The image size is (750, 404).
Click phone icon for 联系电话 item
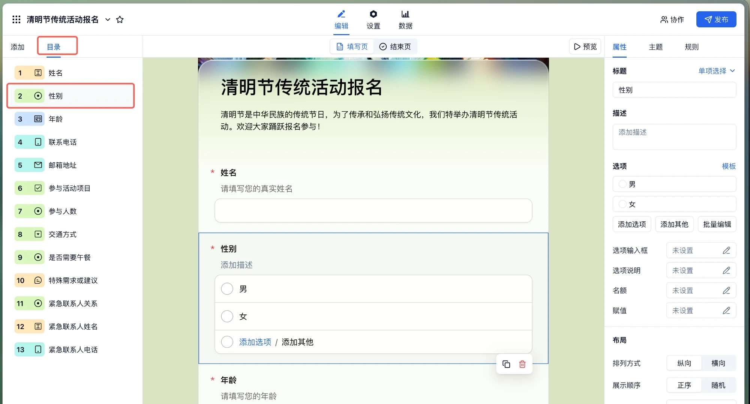coord(38,142)
